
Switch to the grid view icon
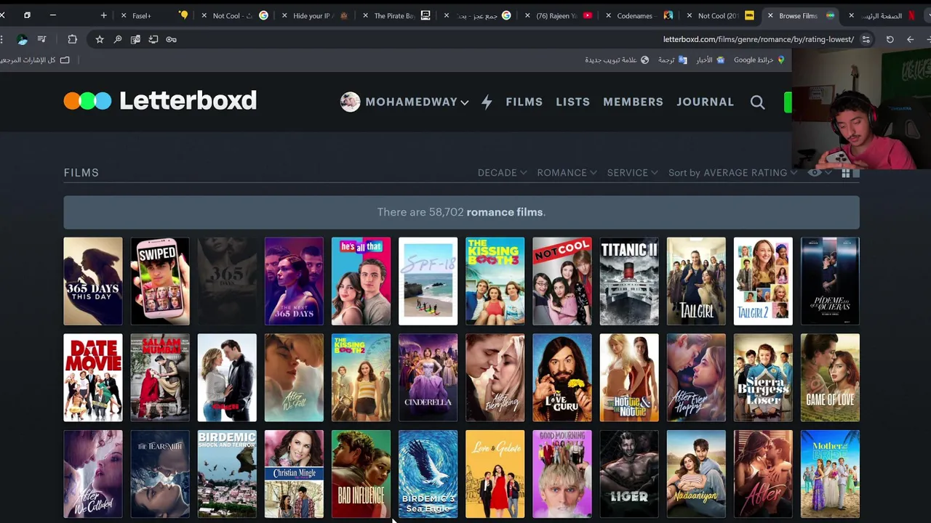coord(846,173)
